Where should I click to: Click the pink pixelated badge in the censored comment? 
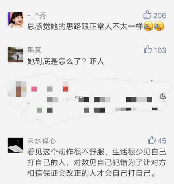point(34,89)
